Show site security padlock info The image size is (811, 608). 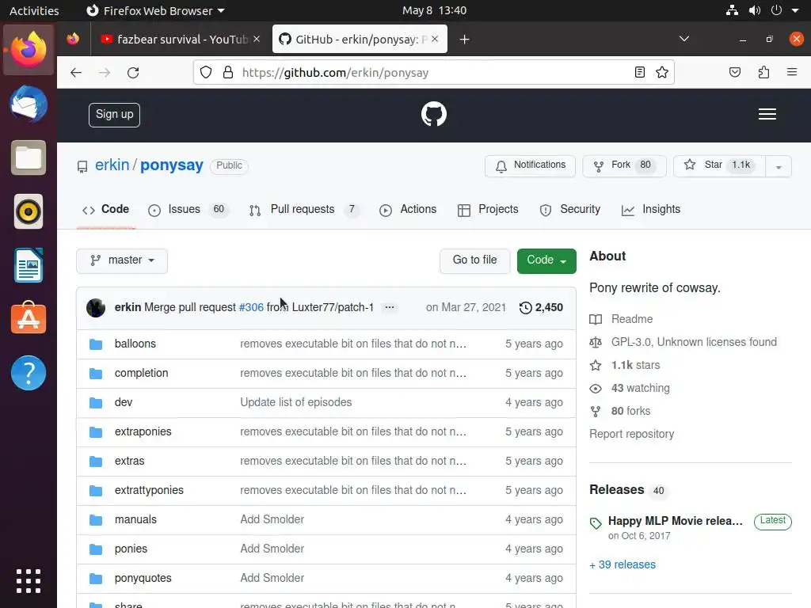(227, 72)
